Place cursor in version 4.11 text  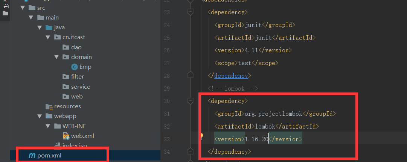tap(252, 50)
